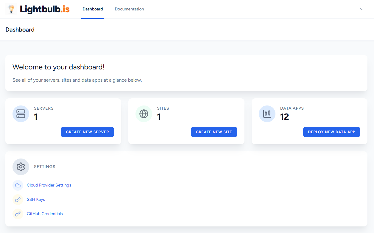Click the SETTINGS heading text

(45, 167)
